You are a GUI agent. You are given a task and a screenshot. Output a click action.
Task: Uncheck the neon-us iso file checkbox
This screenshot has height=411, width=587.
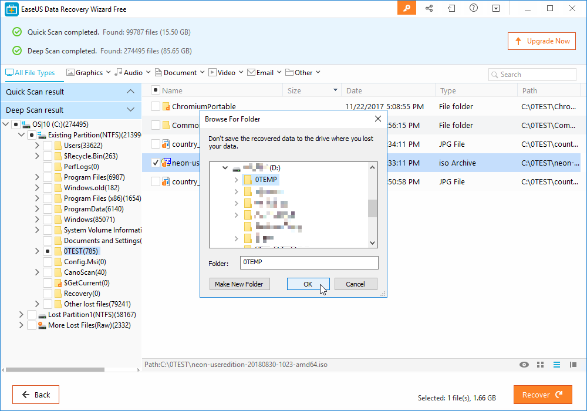point(156,163)
